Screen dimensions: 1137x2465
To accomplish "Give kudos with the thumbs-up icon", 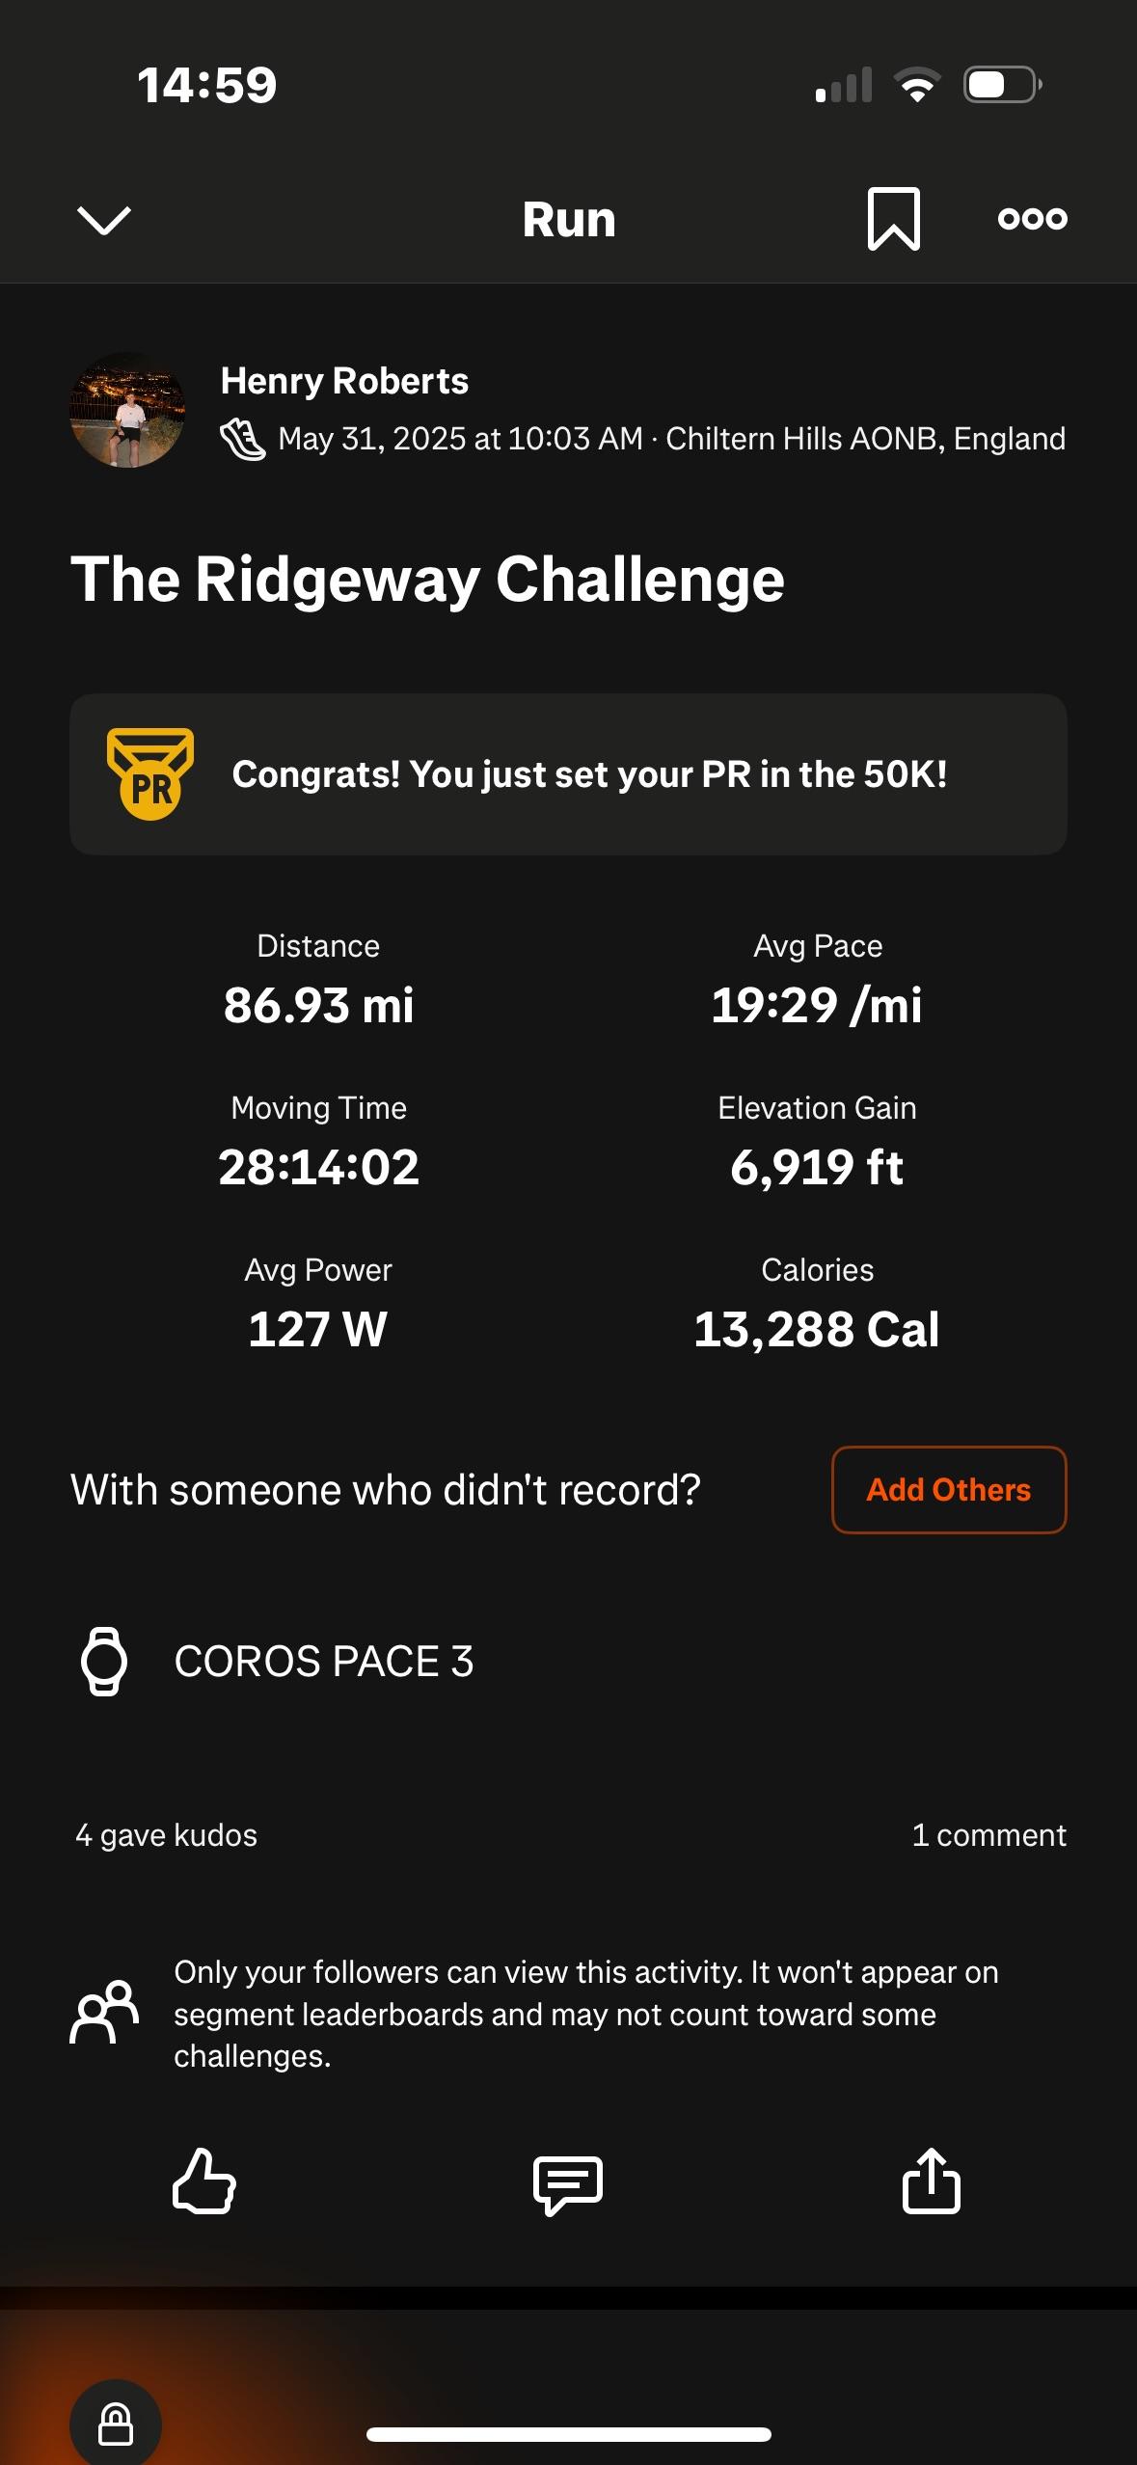I will coord(203,2181).
